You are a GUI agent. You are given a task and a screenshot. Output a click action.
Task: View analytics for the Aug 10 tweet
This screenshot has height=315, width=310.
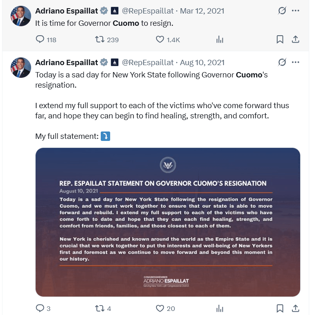(x=220, y=308)
